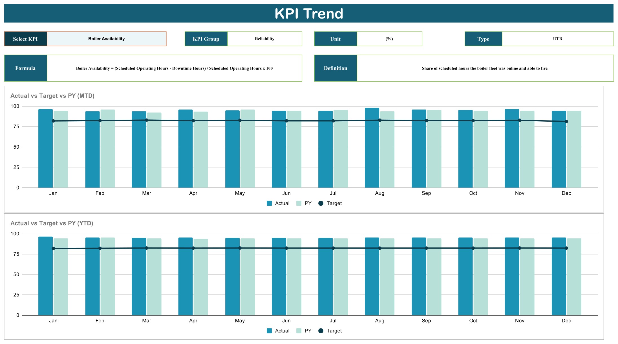Click the Target legend marker in MTD chart
Image resolution: width=618 pixels, height=344 pixels.
[321, 203]
